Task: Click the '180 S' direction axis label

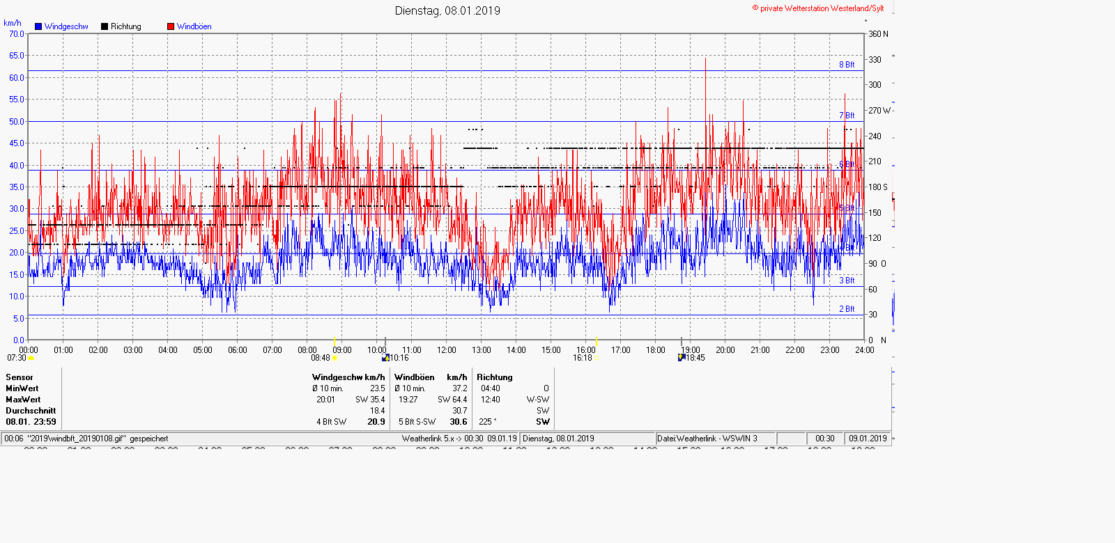Action: tap(878, 187)
